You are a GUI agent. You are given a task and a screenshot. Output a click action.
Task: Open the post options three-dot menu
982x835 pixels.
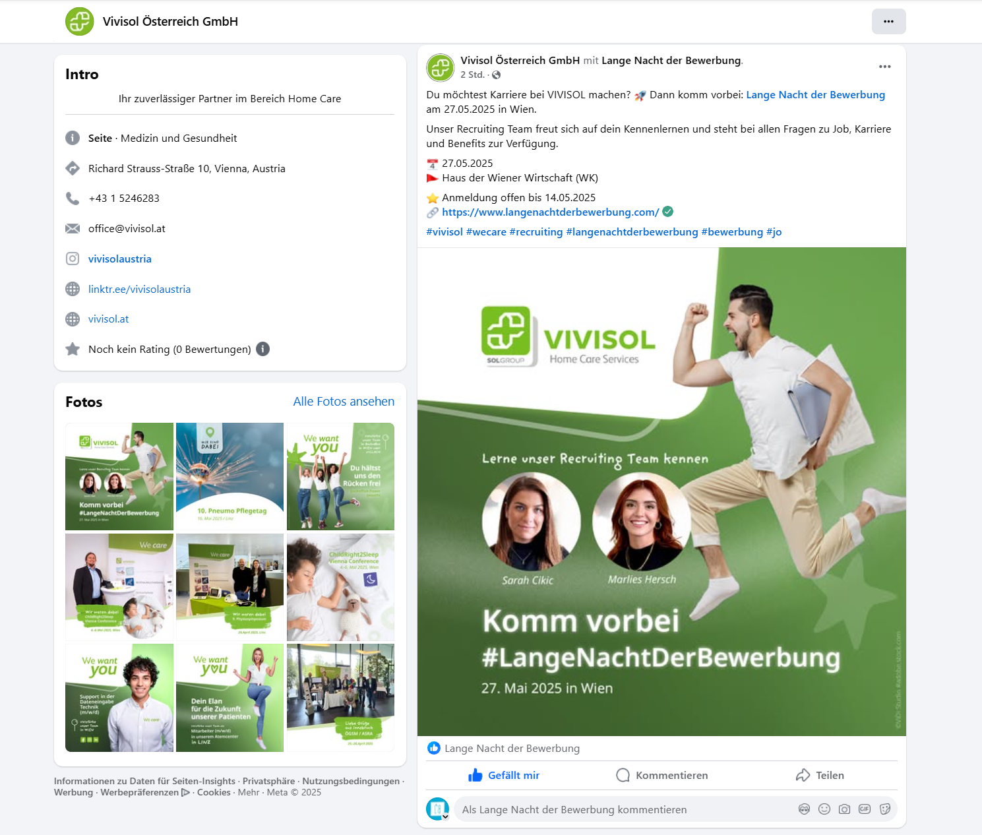[884, 67]
